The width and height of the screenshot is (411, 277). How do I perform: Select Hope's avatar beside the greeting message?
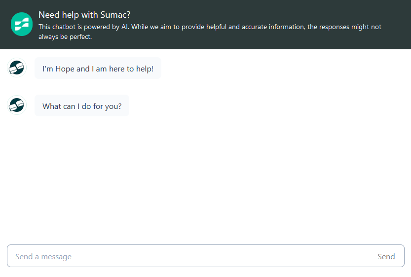pos(17,68)
